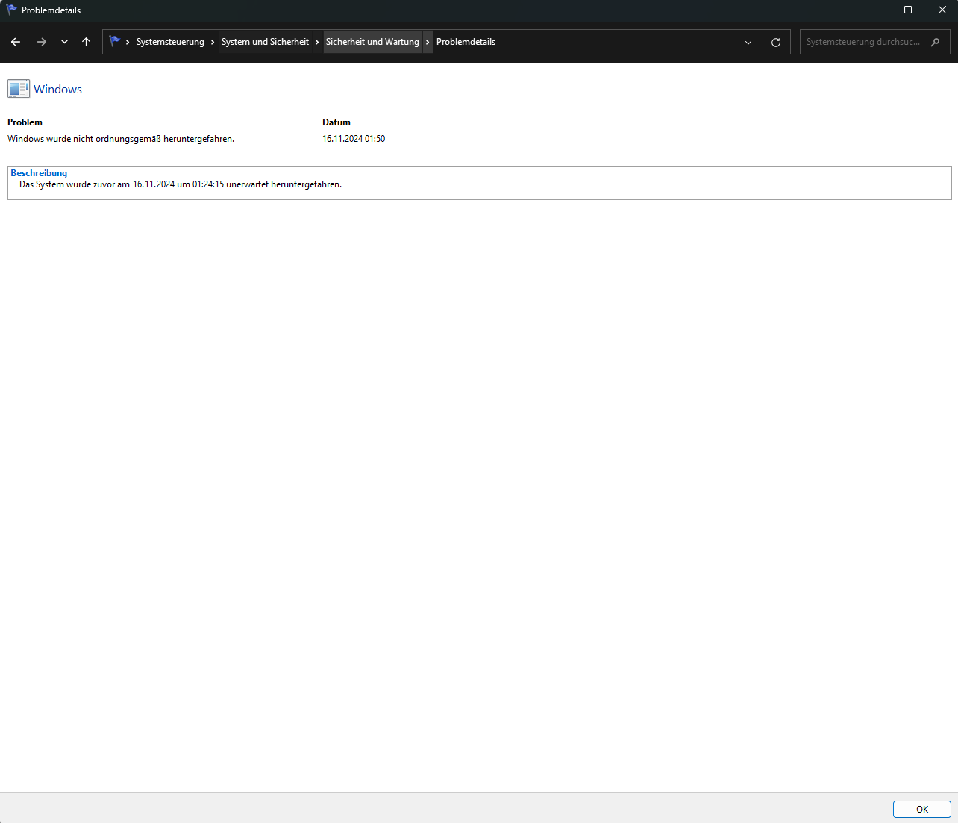
Task: Open the System und Sicherheit breadcrumb
Action: point(265,42)
